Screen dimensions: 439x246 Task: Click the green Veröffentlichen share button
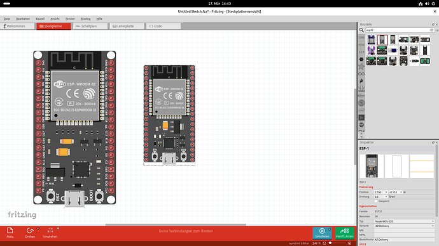(x=344, y=233)
